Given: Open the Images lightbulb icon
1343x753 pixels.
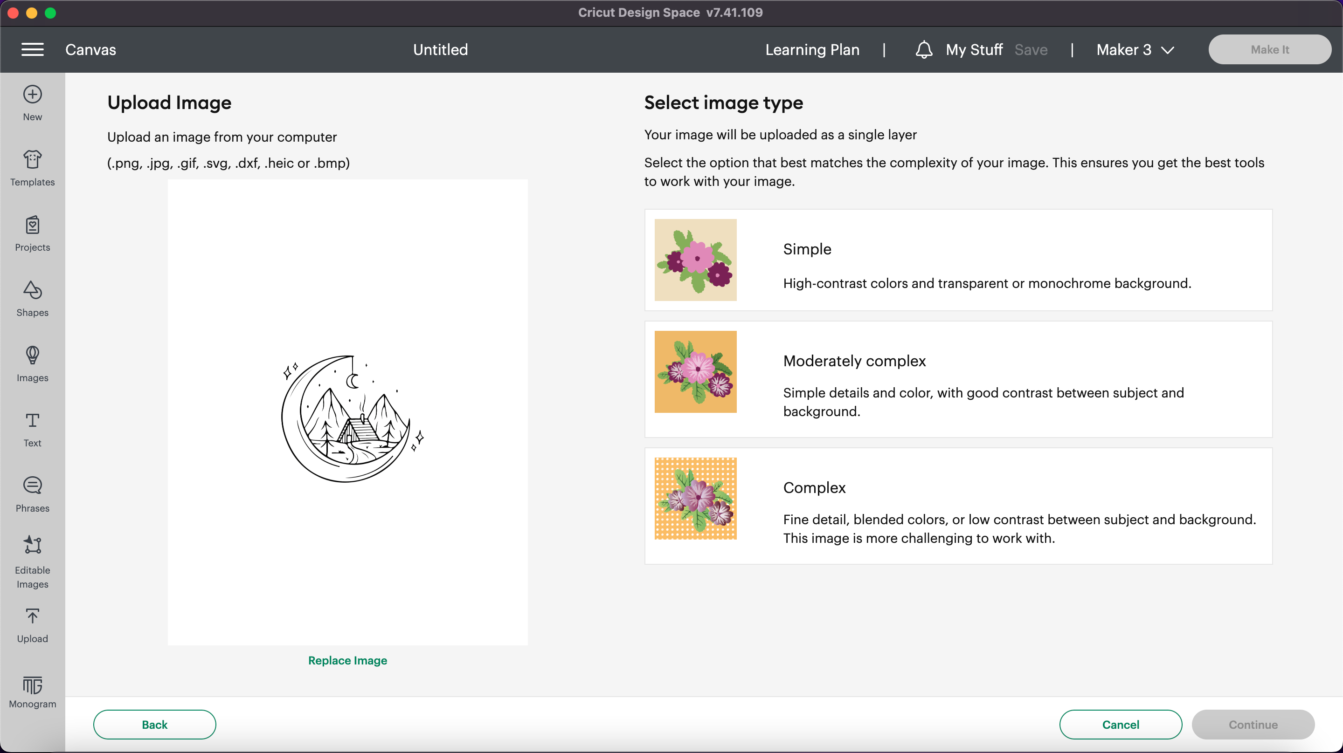Looking at the screenshot, I should 32,356.
